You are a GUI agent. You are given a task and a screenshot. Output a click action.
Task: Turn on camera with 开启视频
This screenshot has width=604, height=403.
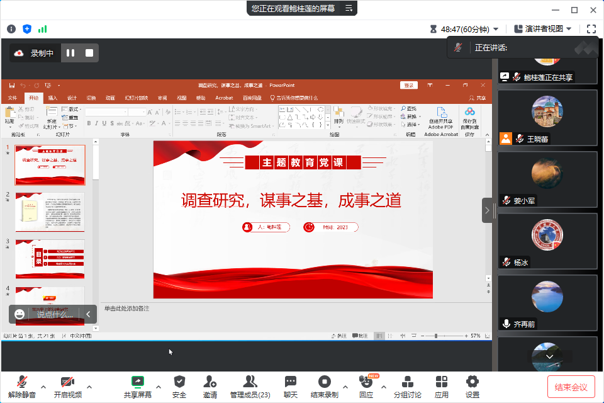[x=67, y=382]
